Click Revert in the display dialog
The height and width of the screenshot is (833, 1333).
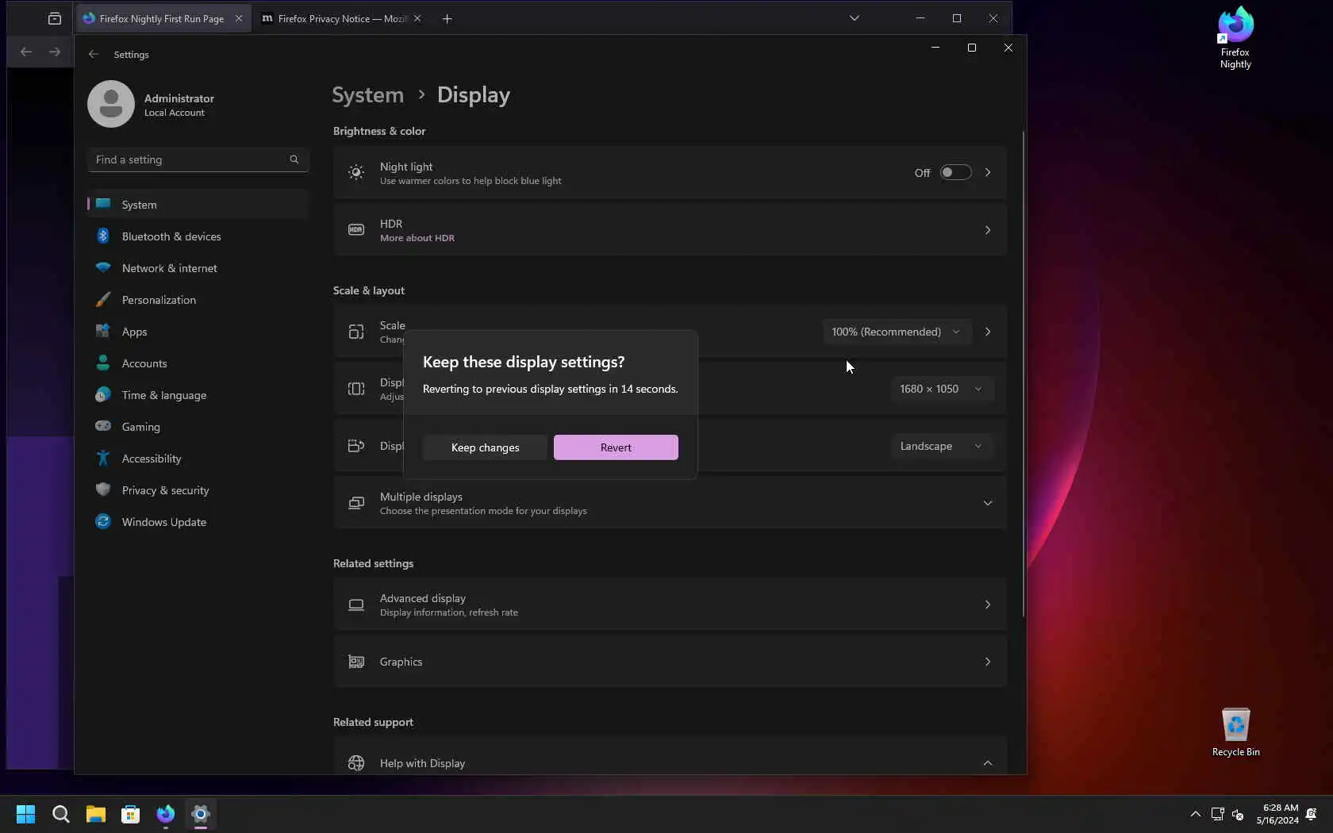pyautogui.click(x=616, y=447)
